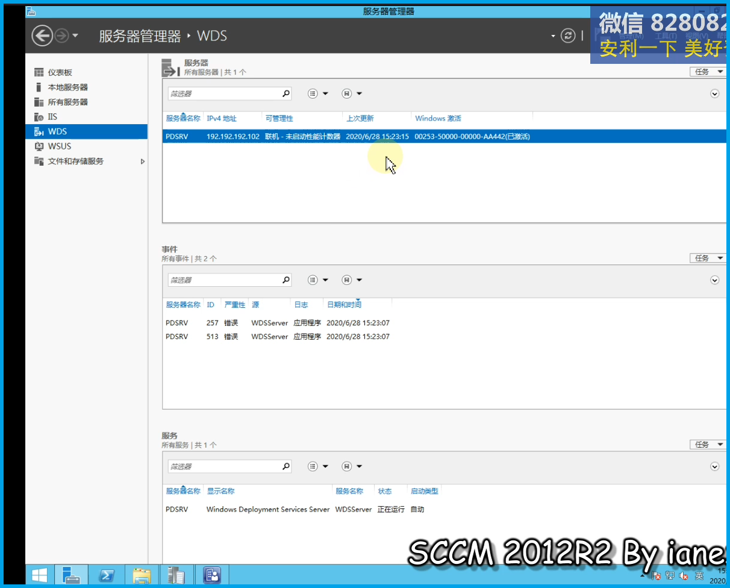Open the IIS role page

(52, 117)
